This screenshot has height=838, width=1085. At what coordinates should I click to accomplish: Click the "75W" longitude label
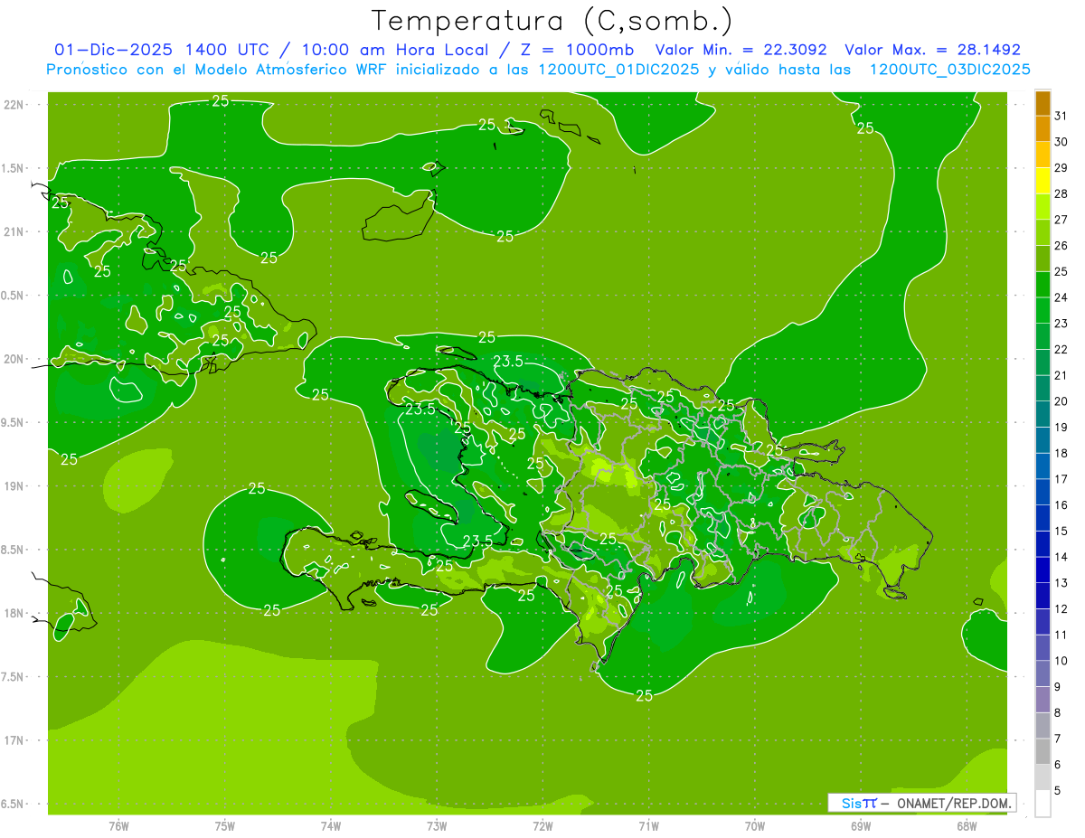(x=224, y=825)
